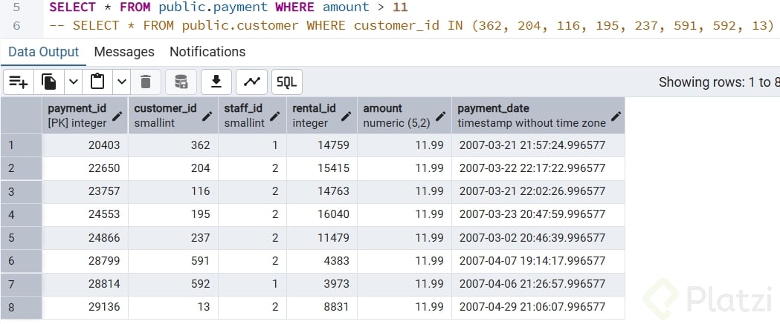The width and height of the screenshot is (780, 324).
Task: Click the SQL toolbar button
Action: tap(286, 82)
